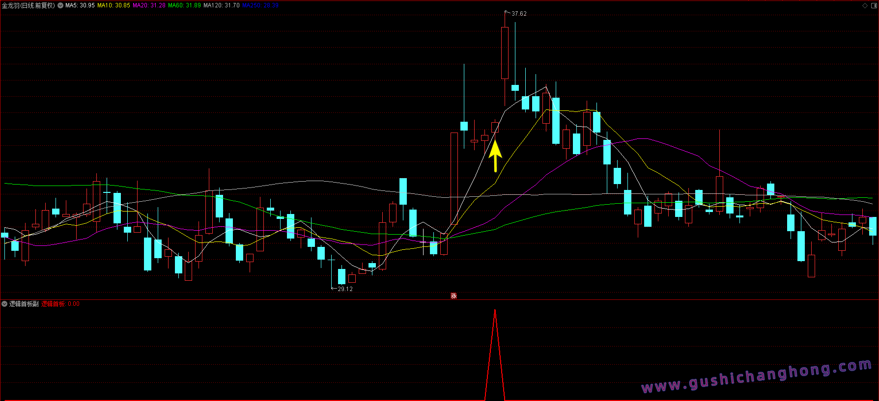The height and width of the screenshot is (401, 879).
Task: Expand the 逻辑首板副 indicator dropdown
Action: [x=4, y=304]
